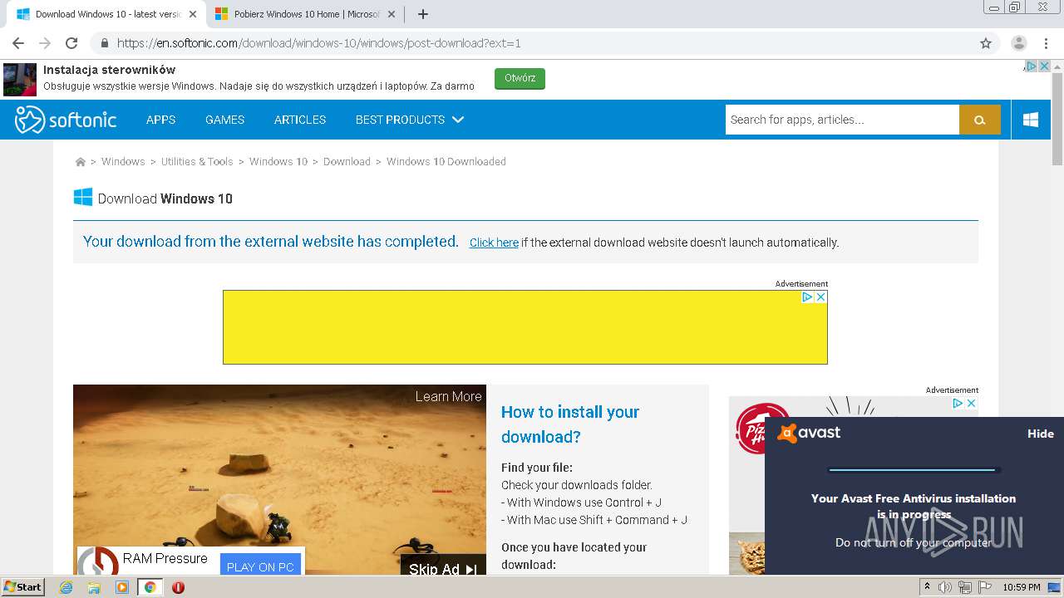The height and width of the screenshot is (598, 1064).
Task: Click the Hide button on Avast popup
Action: click(x=1040, y=434)
